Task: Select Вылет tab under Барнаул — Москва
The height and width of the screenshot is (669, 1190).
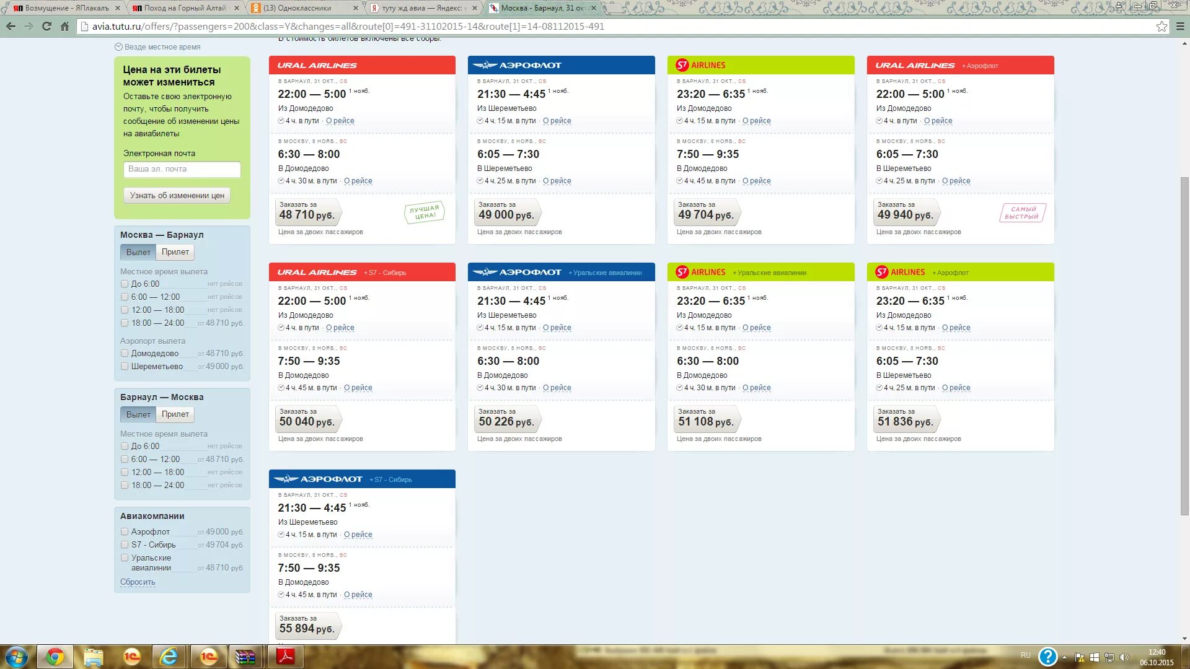Action: tap(138, 414)
